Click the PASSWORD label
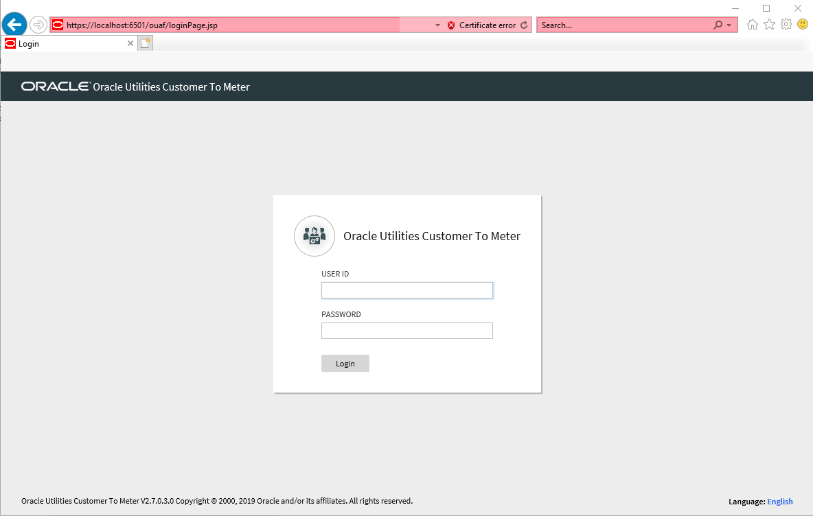The height and width of the screenshot is (516, 813). click(x=341, y=314)
